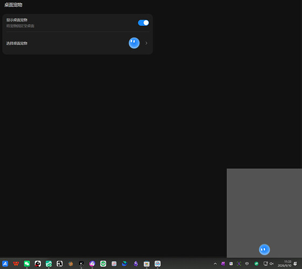This screenshot has height=269, width=302.
Task: Open the green-ring white face taskbar app
Action: click(x=103, y=264)
